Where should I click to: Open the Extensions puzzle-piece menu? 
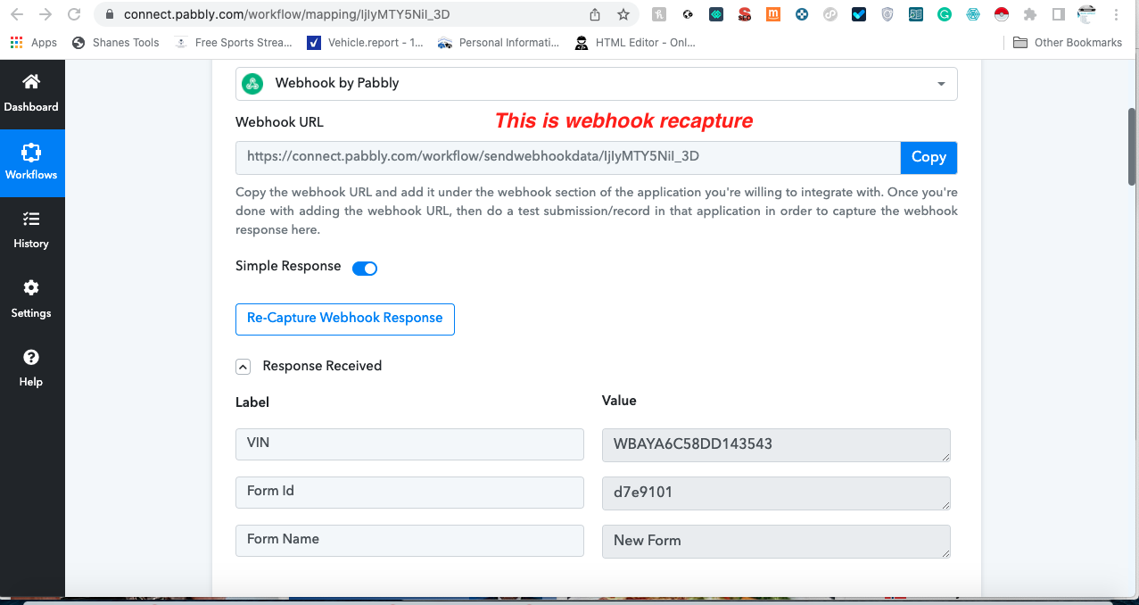[1030, 14]
